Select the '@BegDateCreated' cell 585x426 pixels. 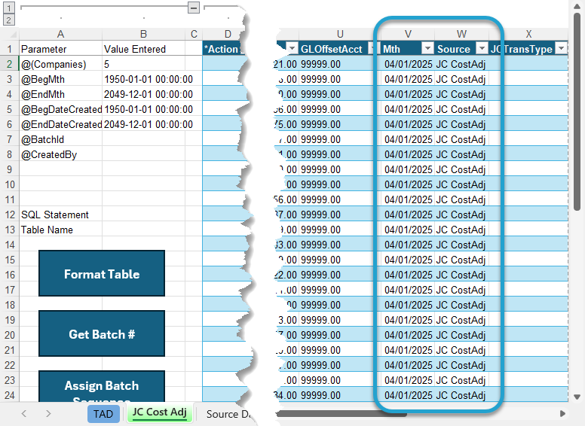[60, 109]
